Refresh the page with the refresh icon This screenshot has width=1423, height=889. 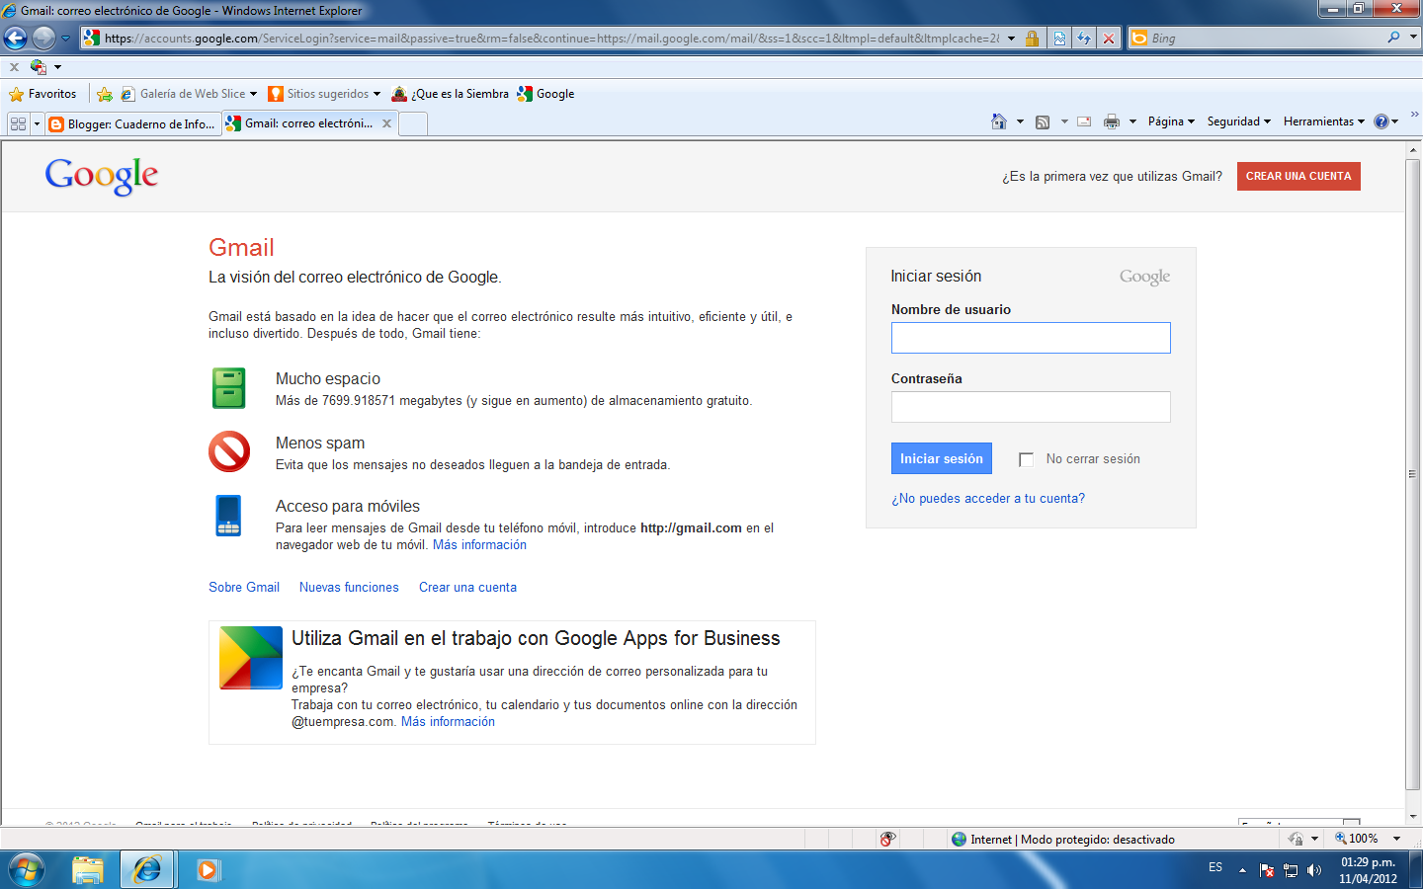point(1084,38)
